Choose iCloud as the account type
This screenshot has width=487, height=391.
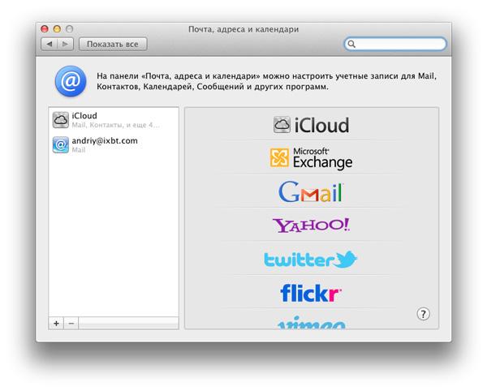click(311, 125)
